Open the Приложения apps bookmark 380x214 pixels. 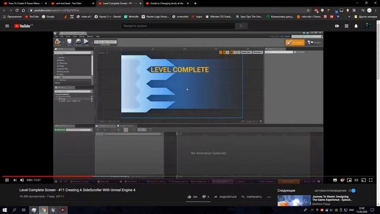12,17
